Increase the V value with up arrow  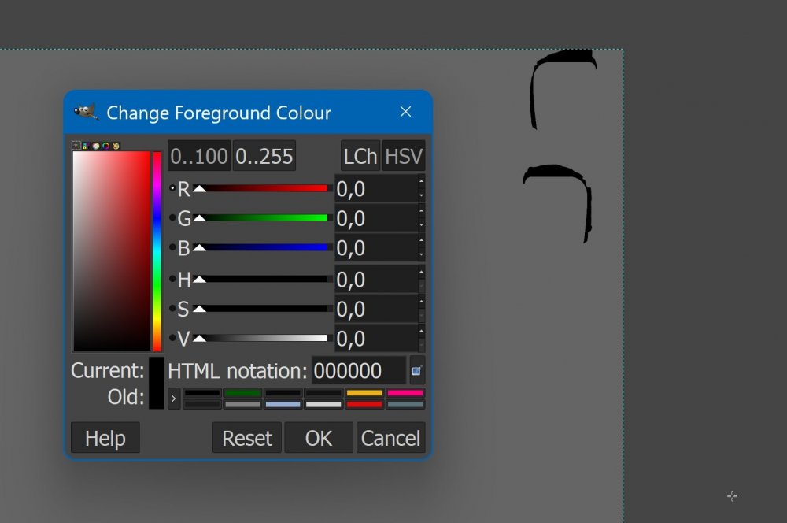pos(421,331)
